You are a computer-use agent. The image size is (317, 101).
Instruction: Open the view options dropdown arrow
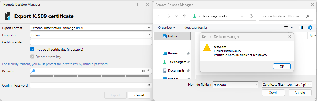tap(292, 28)
